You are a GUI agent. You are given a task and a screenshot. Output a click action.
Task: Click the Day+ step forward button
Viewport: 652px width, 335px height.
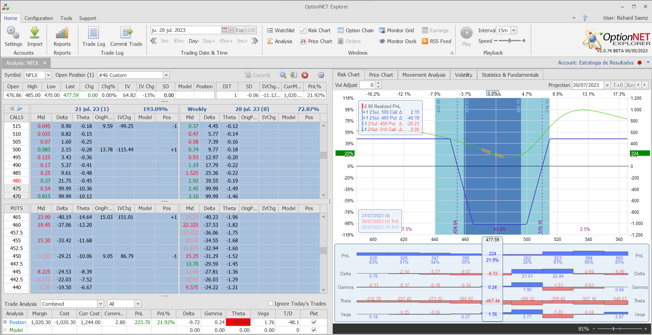[x=209, y=41]
